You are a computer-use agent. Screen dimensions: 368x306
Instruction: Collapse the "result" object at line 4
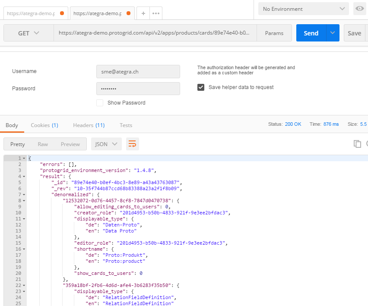[24, 177]
